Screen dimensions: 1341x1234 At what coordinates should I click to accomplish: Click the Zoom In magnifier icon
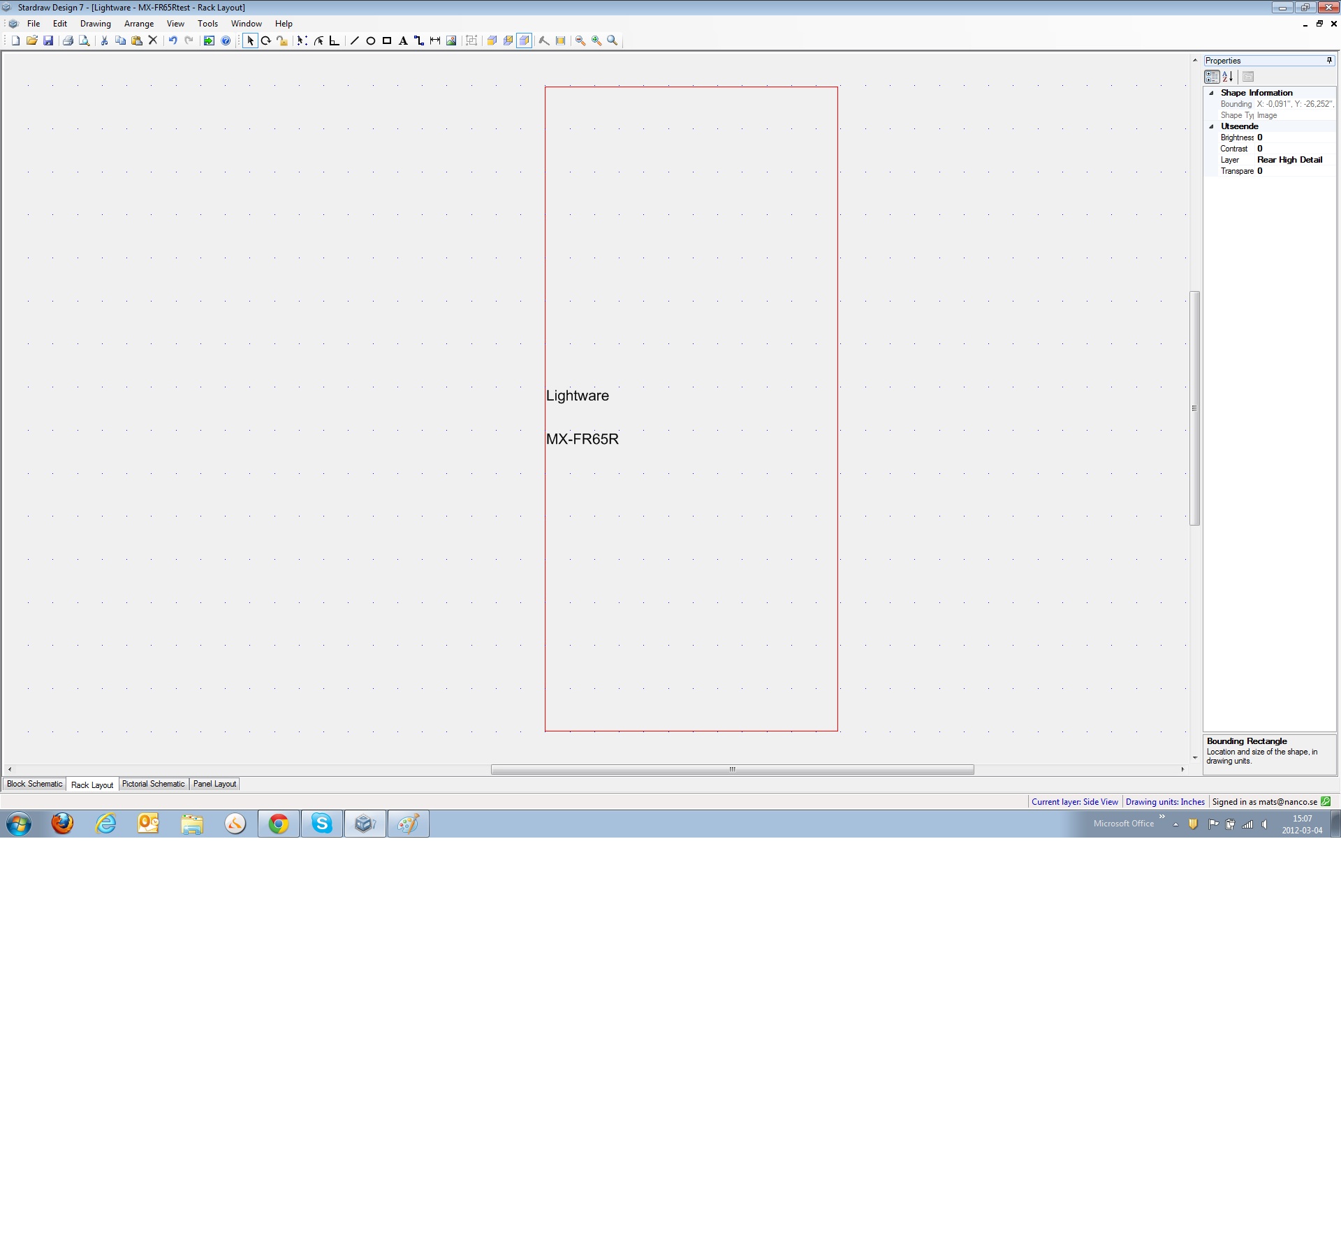click(596, 41)
